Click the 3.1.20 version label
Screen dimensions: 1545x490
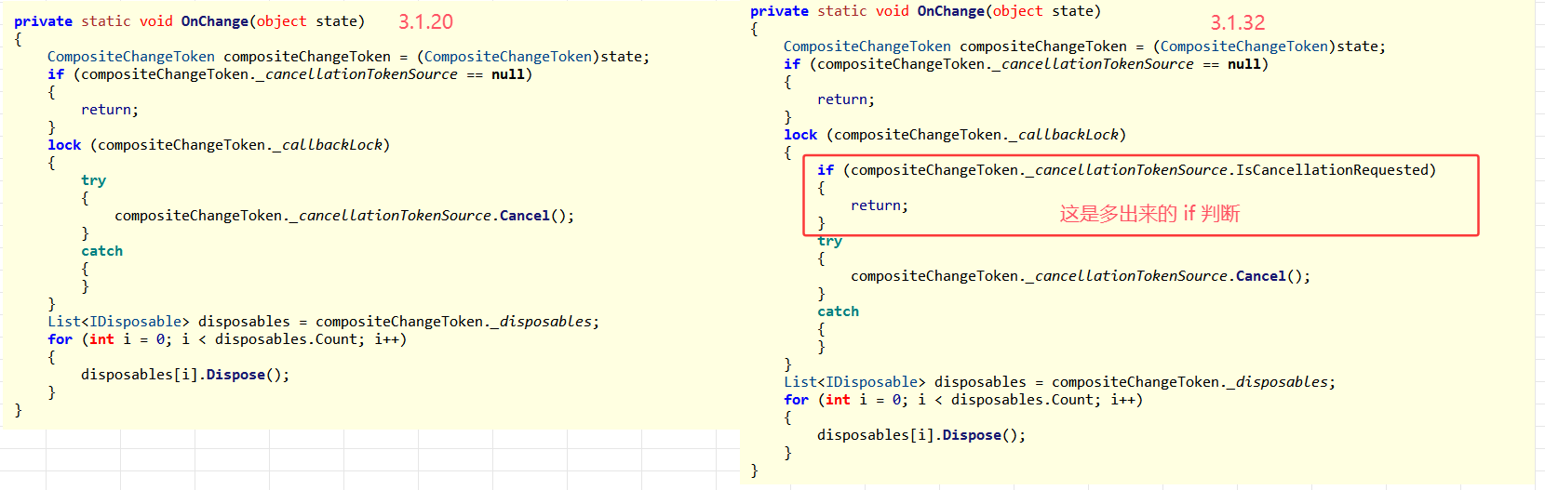pyautogui.click(x=425, y=21)
